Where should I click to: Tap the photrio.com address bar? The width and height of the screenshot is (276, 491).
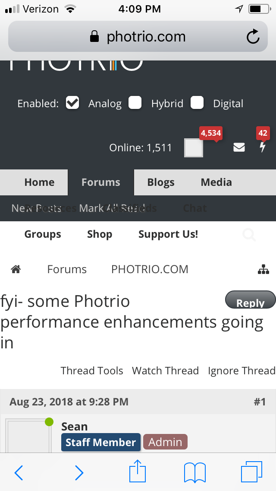pos(138,36)
